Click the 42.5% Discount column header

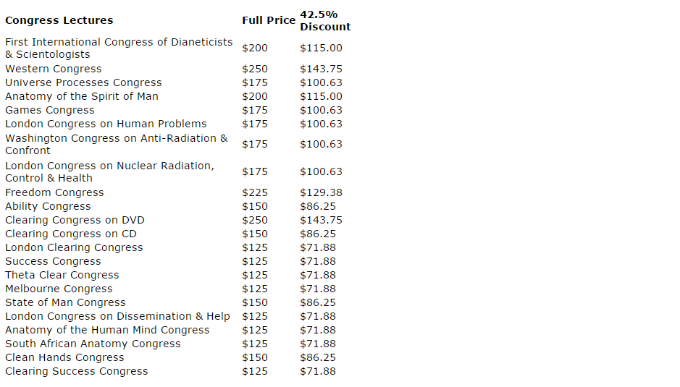tap(325, 20)
